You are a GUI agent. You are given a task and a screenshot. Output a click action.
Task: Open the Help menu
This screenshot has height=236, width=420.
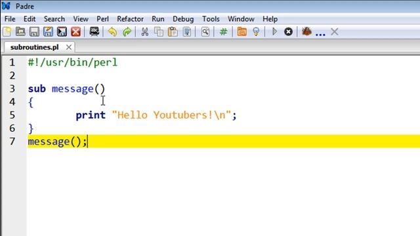coord(270,19)
